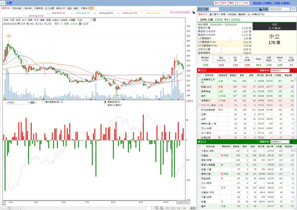Open the 重大事件 tab
Screen dimensions: 297x210
pos(214,14)
